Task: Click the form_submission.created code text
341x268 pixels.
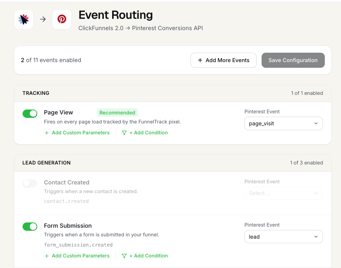Action: tap(78, 245)
